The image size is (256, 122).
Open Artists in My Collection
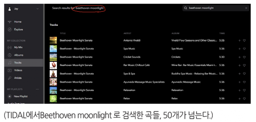18,78
